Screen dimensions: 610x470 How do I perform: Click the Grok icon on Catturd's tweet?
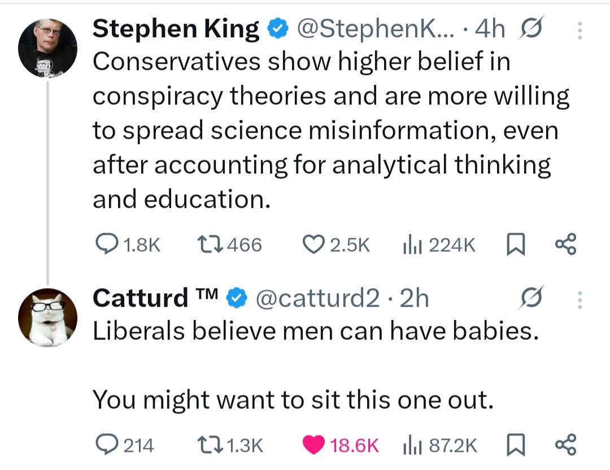click(531, 298)
